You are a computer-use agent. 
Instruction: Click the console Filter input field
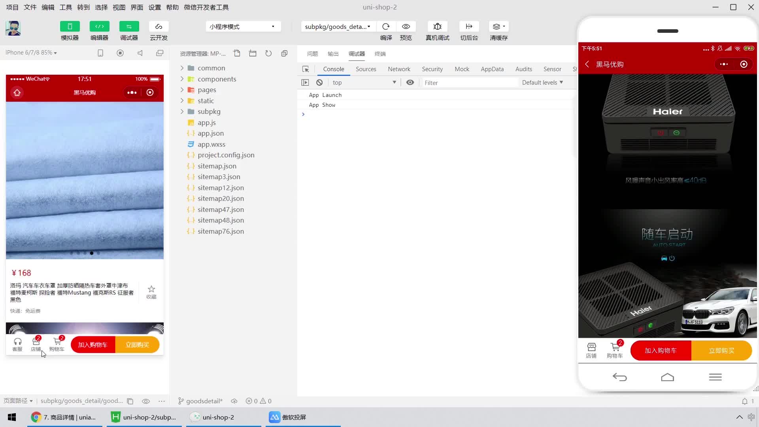pyautogui.click(x=470, y=83)
